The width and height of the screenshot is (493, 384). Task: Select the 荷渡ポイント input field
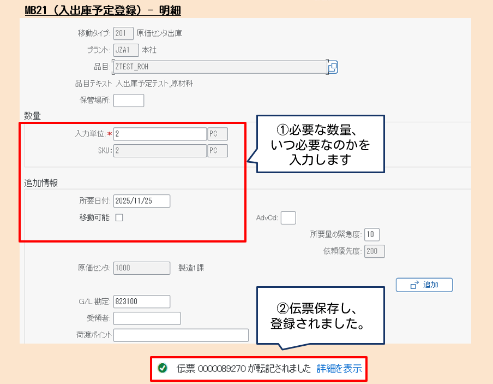click(x=180, y=335)
